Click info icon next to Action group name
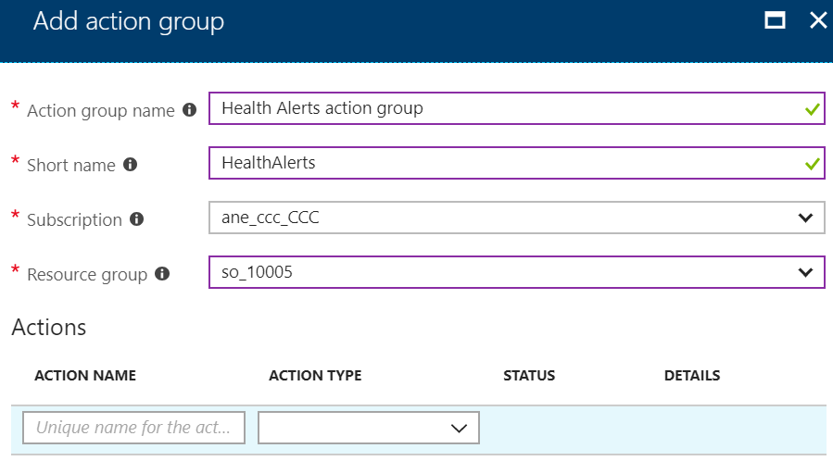 point(190,110)
